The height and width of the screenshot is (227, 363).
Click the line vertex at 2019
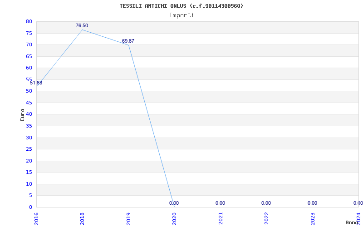128,45
